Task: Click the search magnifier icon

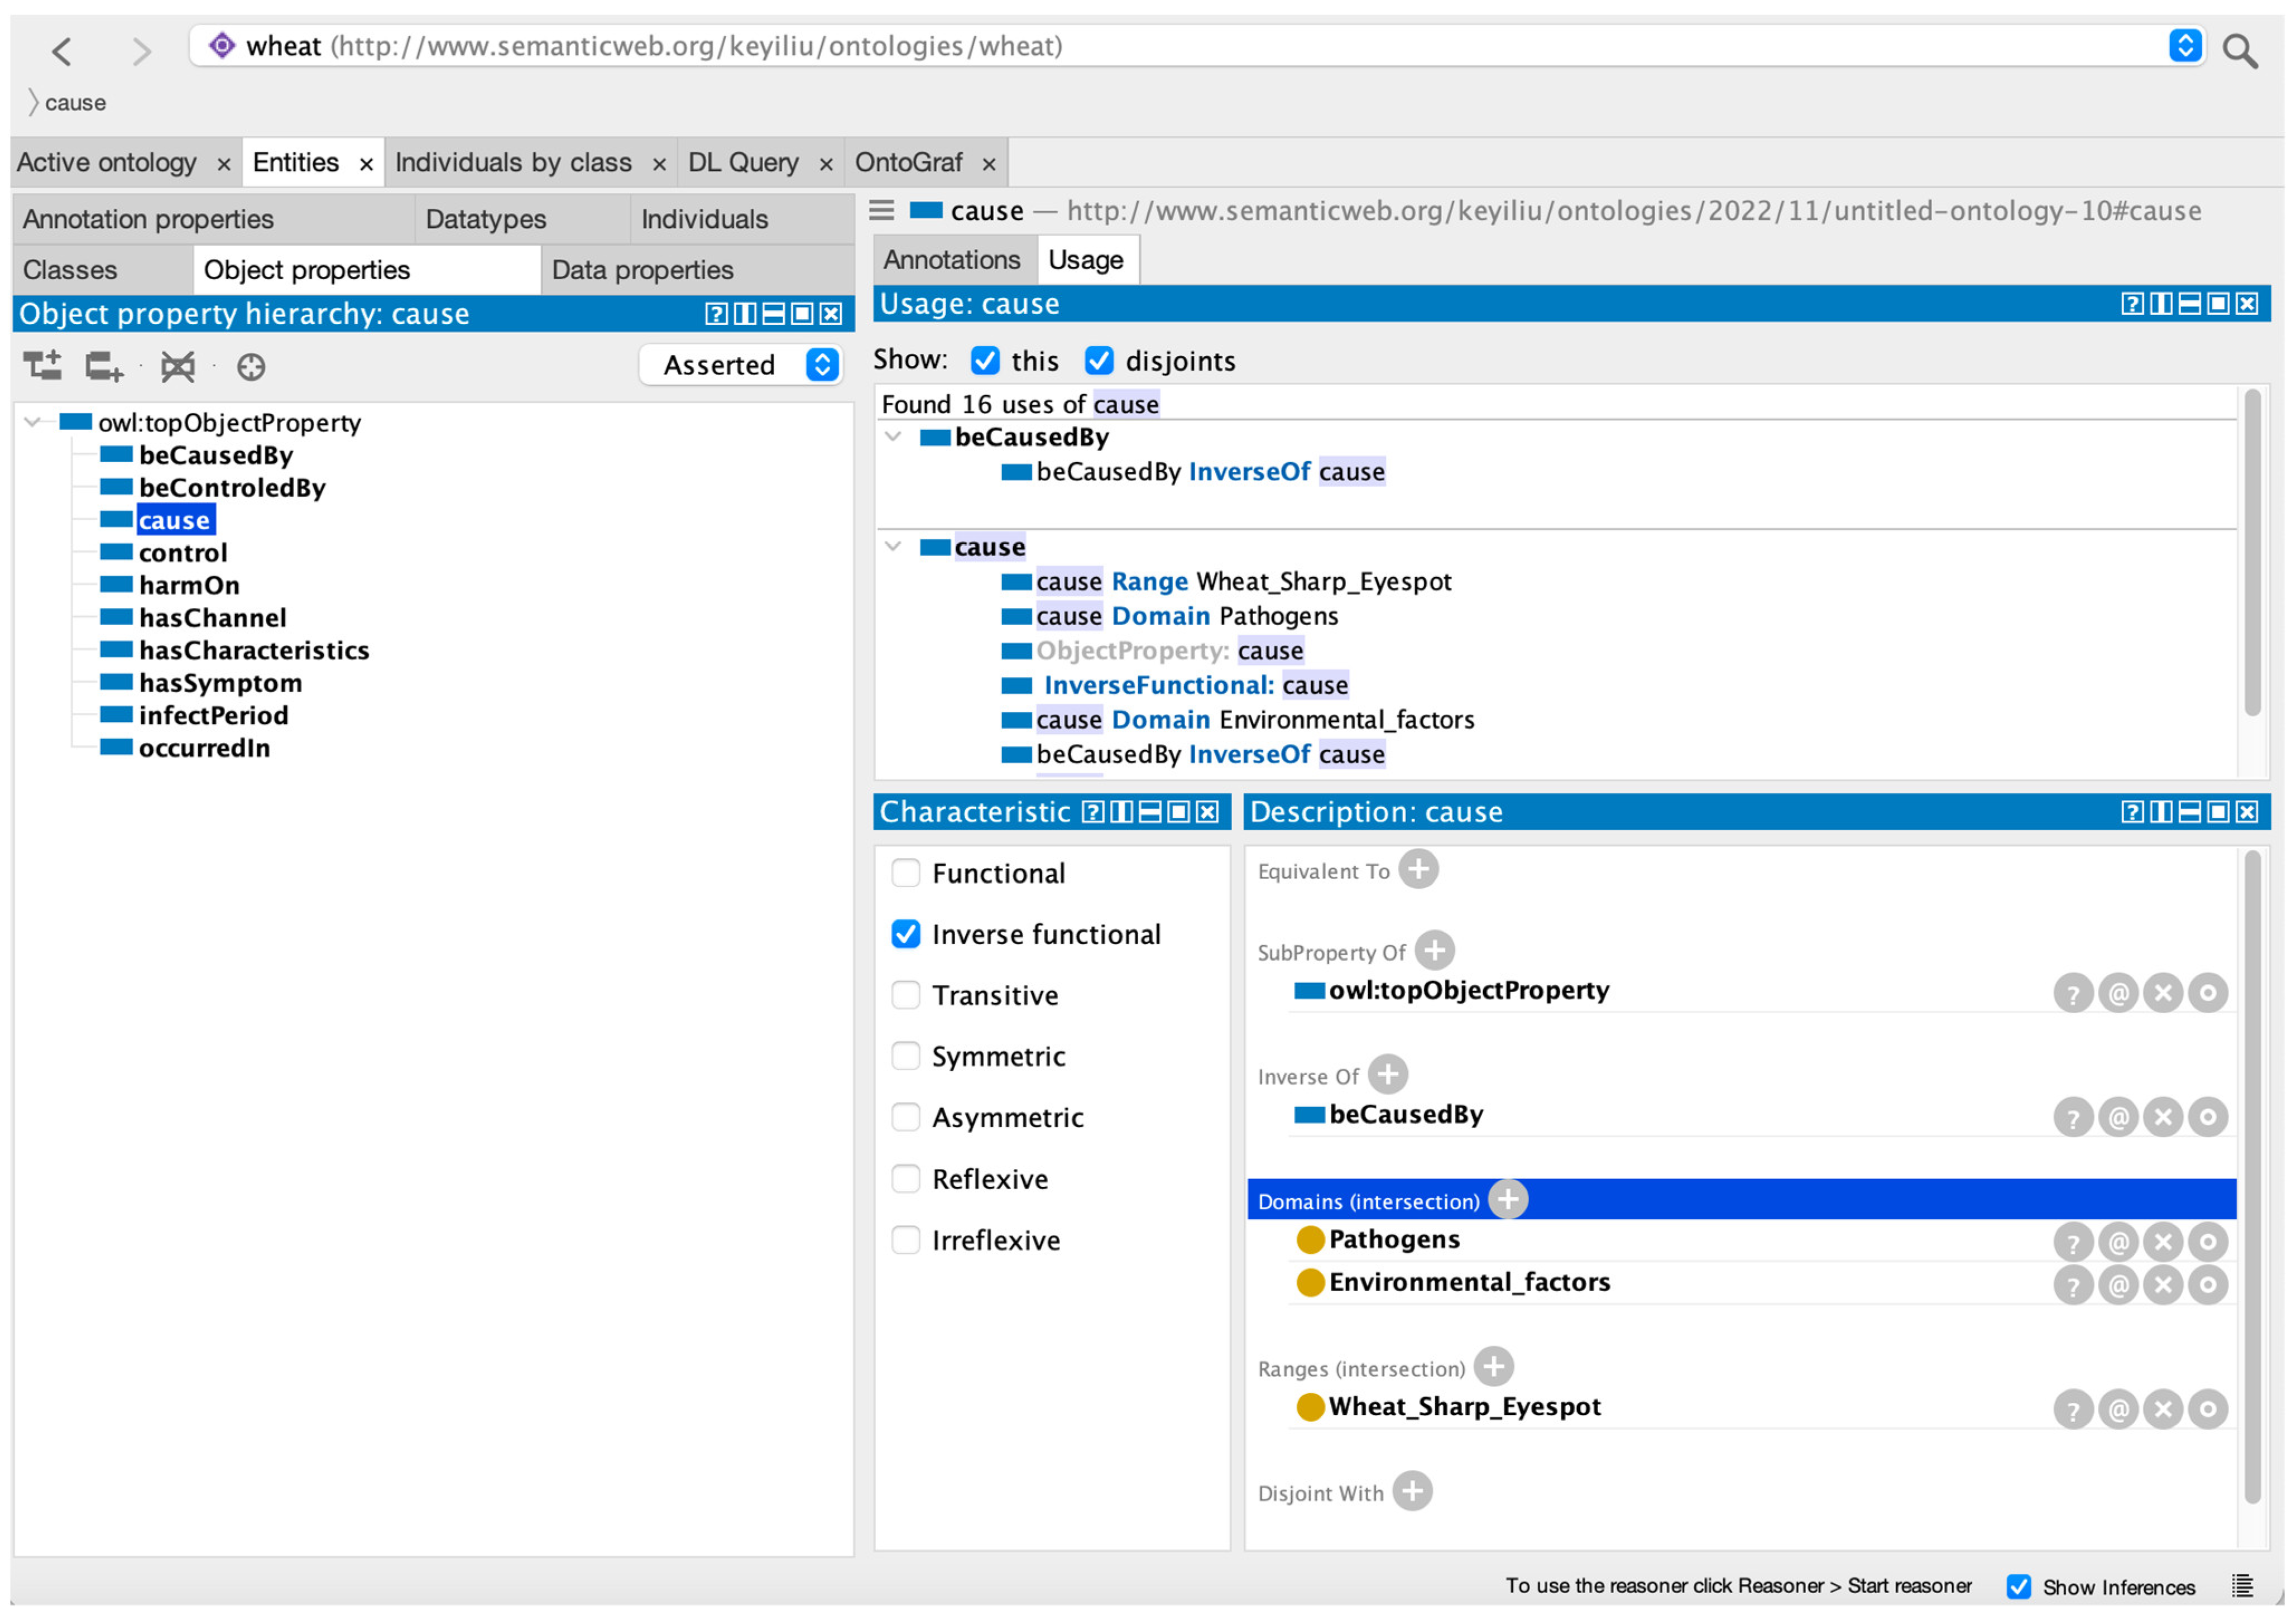Action: [x=2239, y=50]
